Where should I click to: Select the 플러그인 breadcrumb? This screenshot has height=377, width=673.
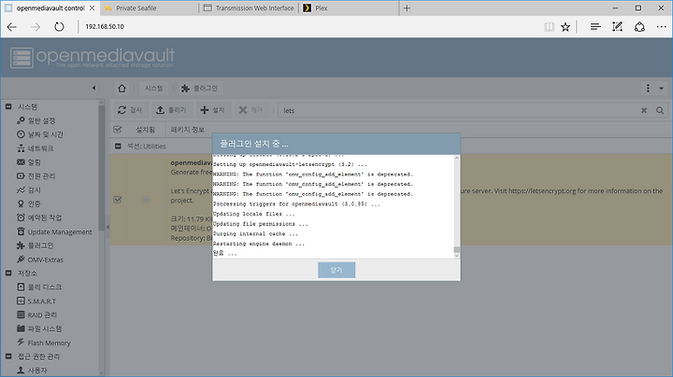[200, 89]
